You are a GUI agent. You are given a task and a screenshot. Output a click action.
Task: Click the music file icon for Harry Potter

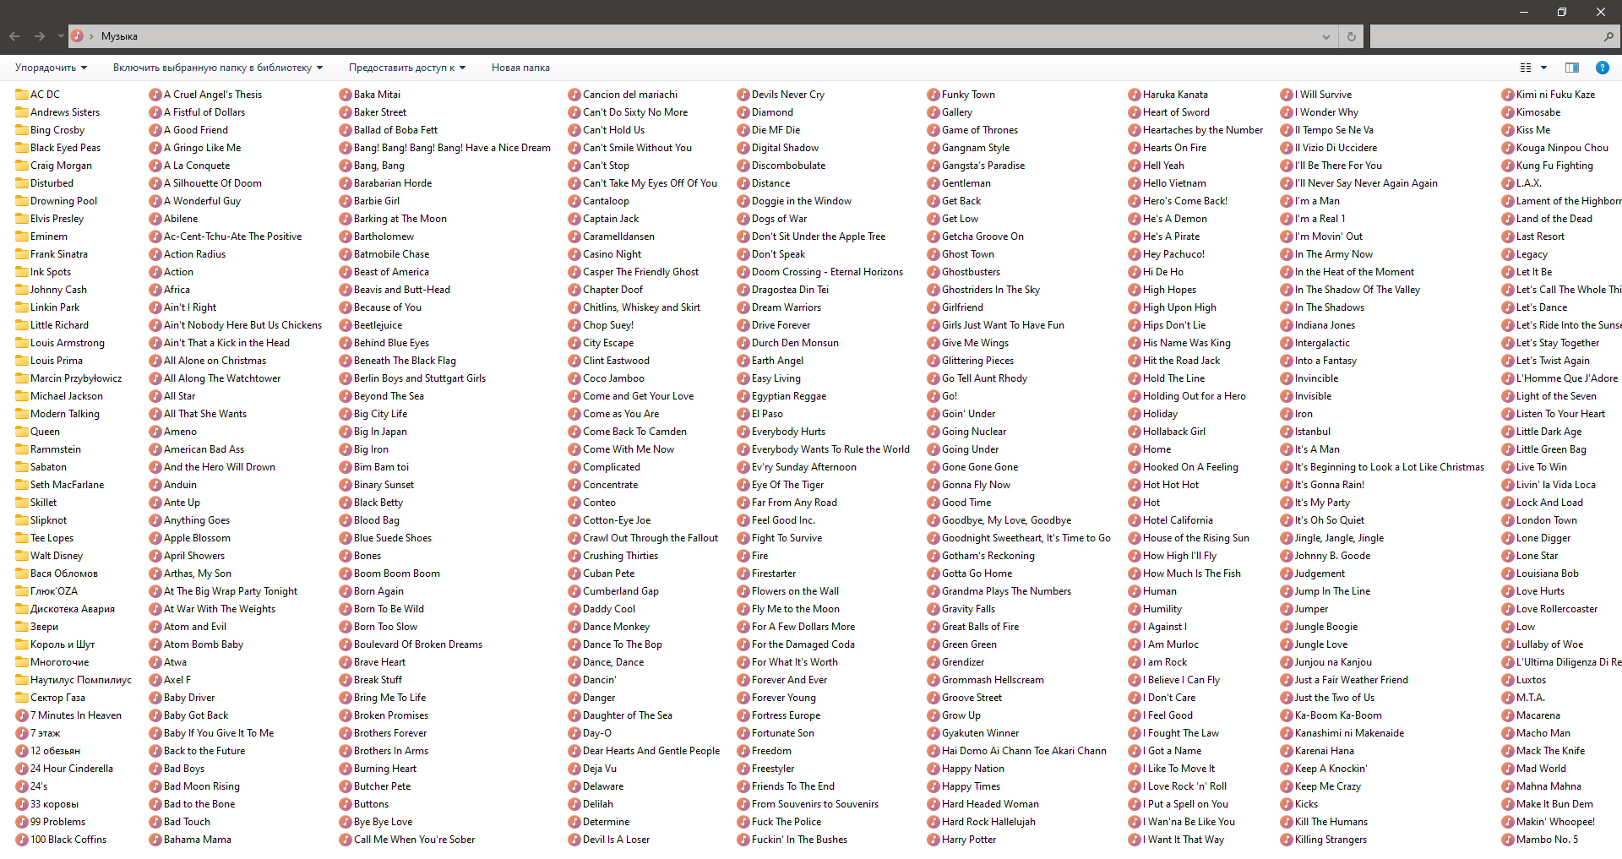pyautogui.click(x=933, y=840)
